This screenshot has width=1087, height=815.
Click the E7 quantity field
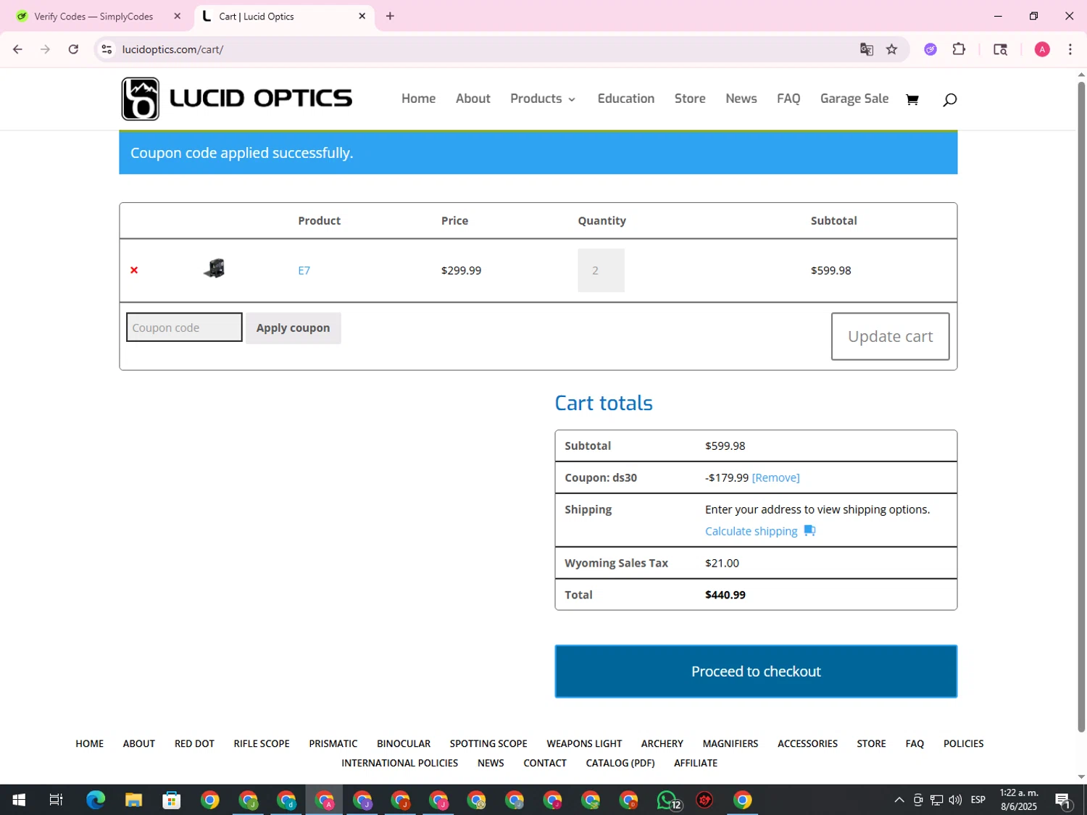[601, 270]
